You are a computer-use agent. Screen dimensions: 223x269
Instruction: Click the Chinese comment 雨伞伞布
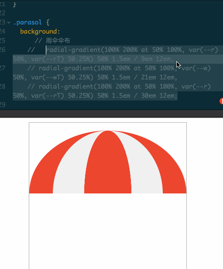tap(58, 41)
